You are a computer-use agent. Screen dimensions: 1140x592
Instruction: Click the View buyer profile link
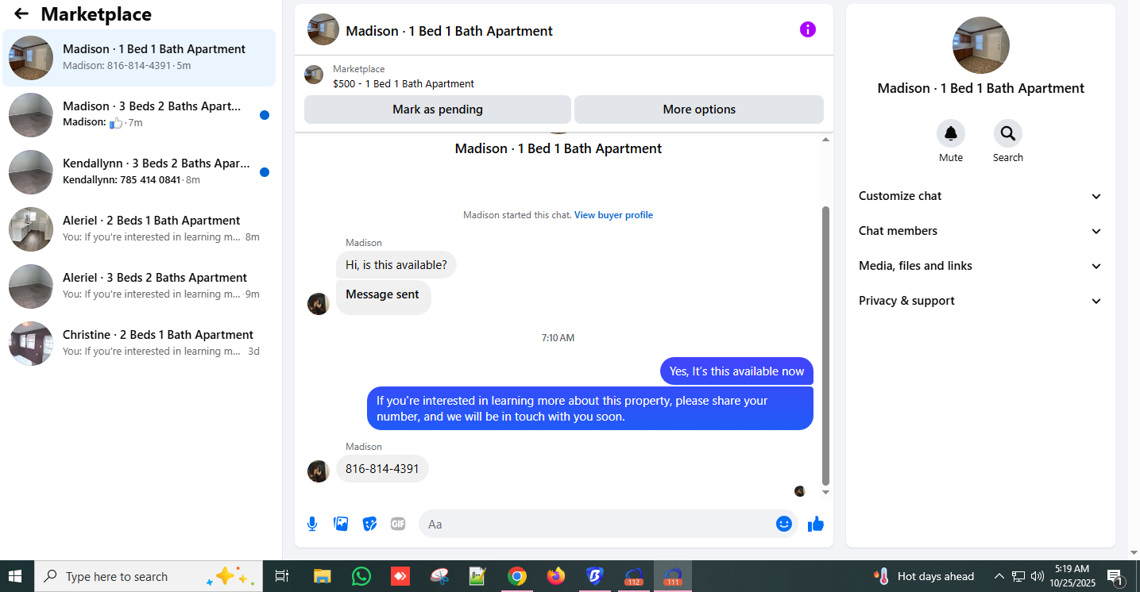[613, 215]
